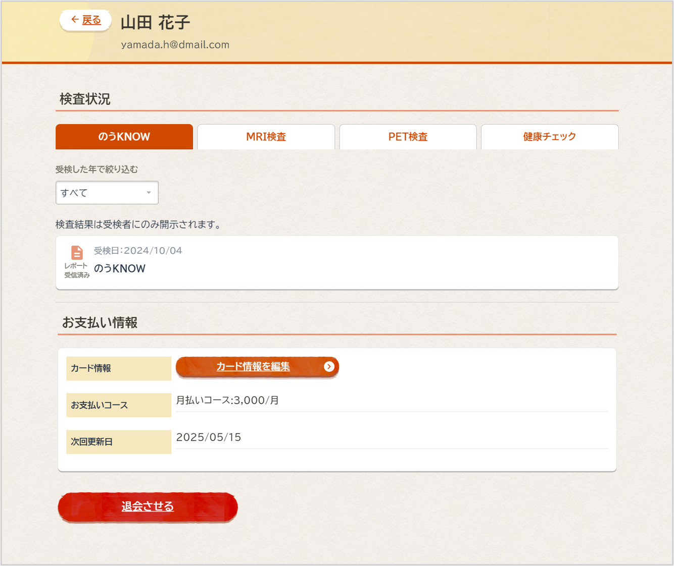The width and height of the screenshot is (674, 566).
Task: Click the 月払いコース:3,000/月 plan text
Action: click(227, 401)
